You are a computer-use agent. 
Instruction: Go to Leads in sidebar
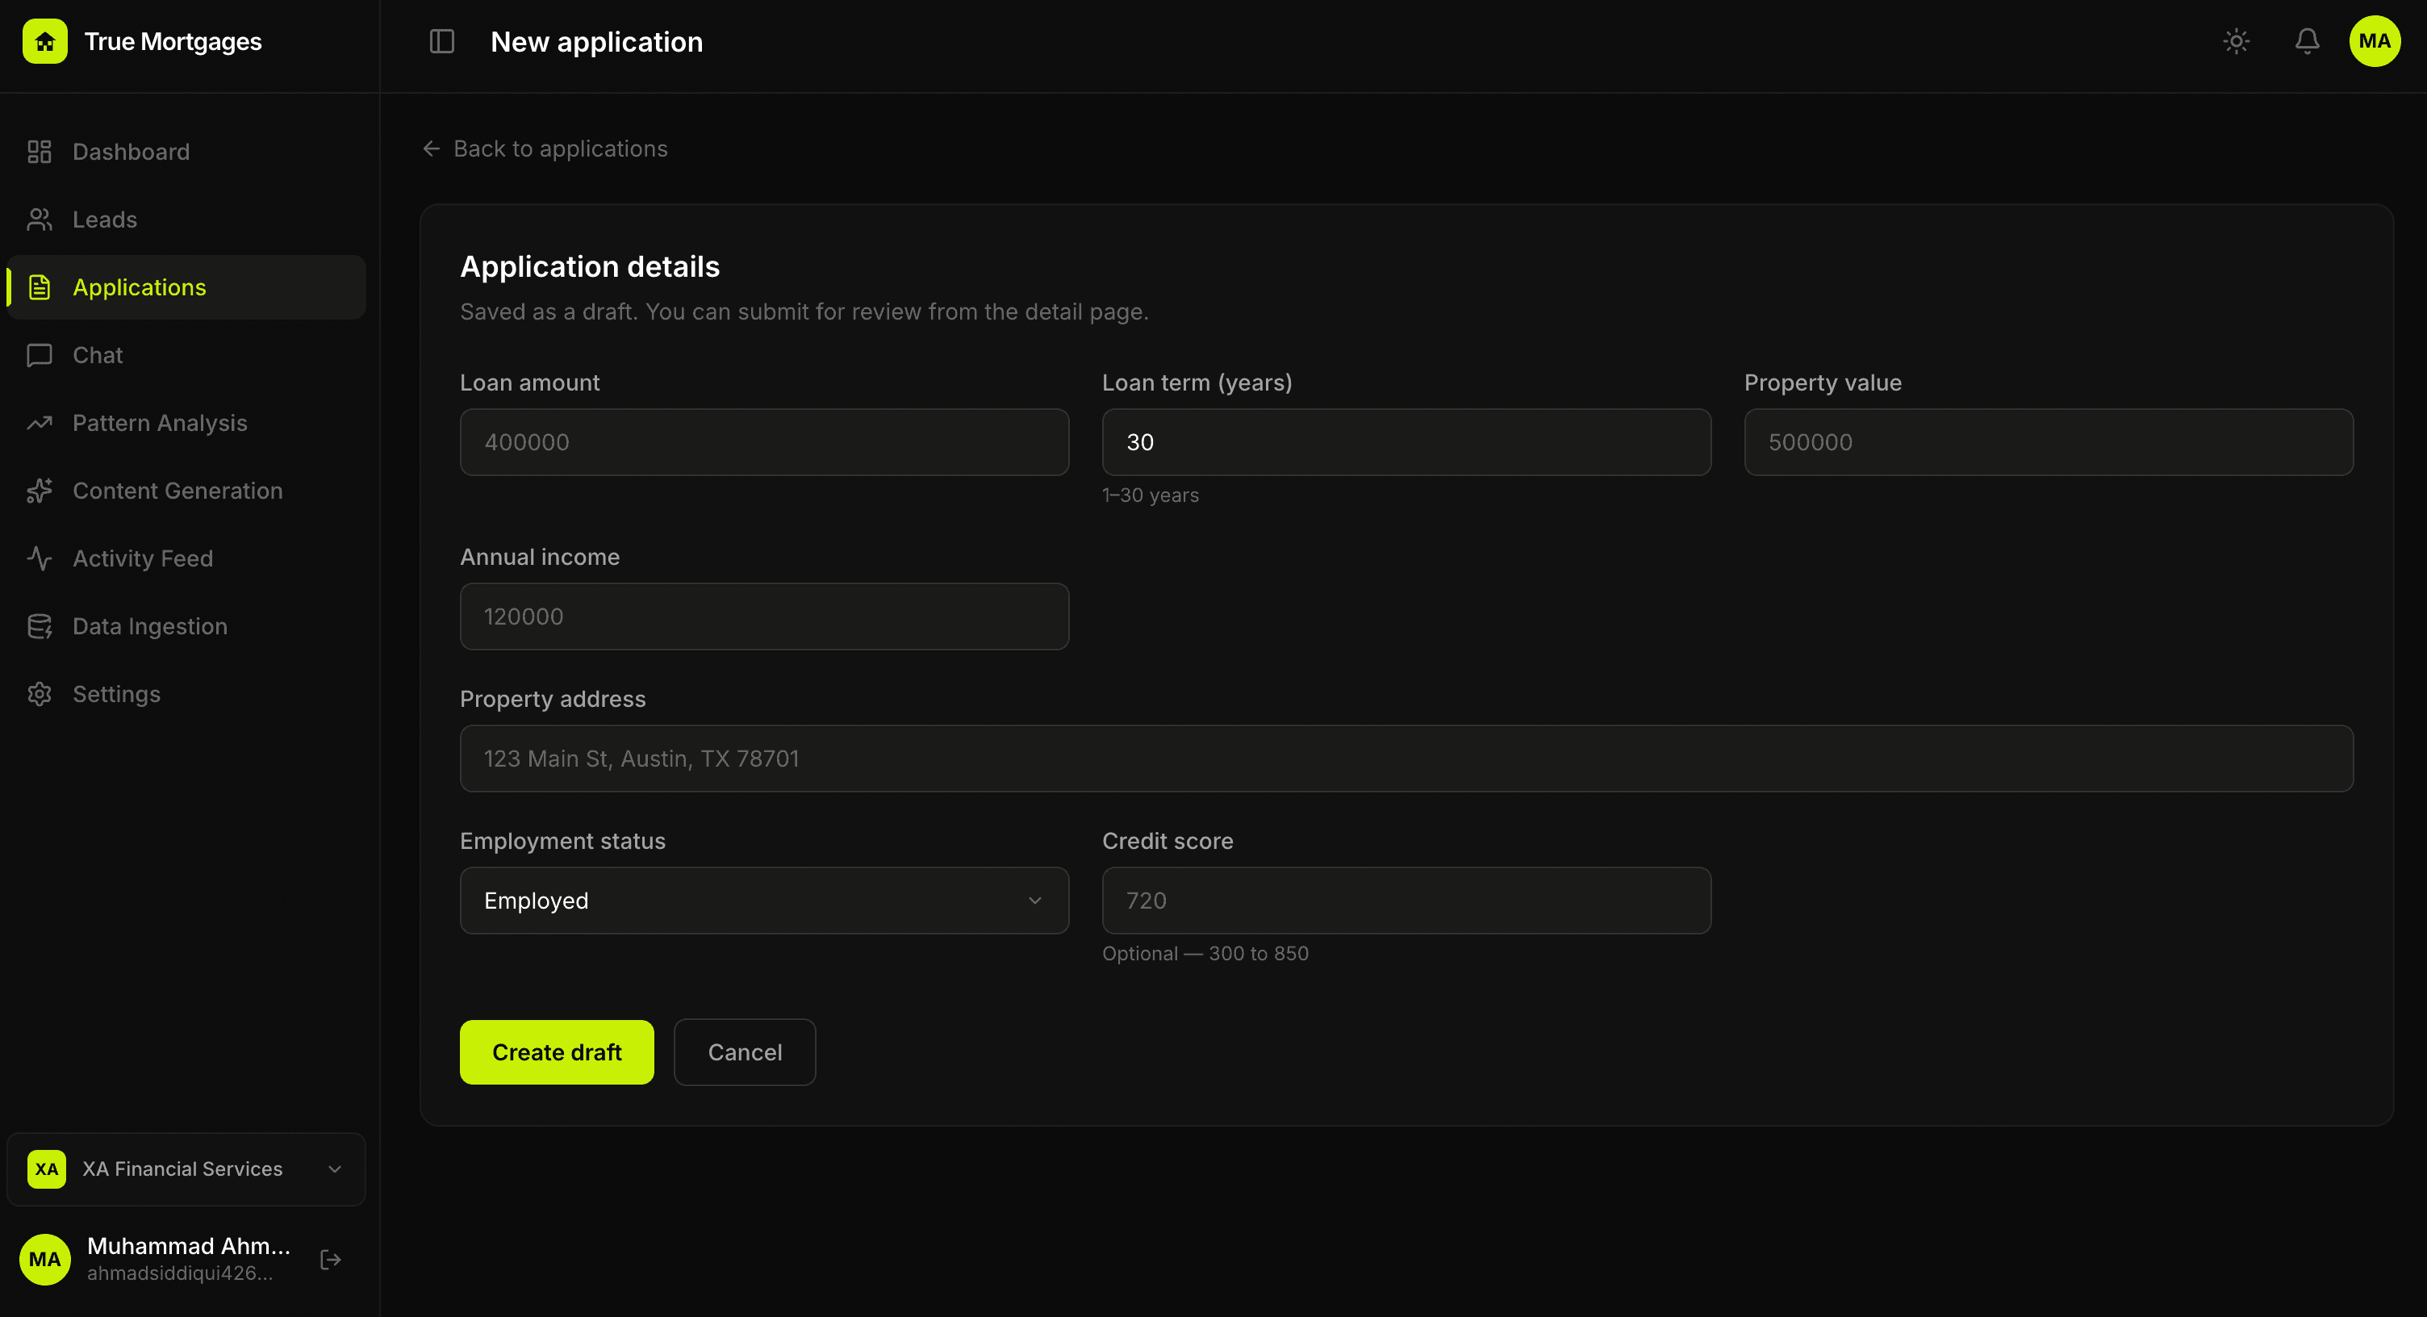[186, 219]
